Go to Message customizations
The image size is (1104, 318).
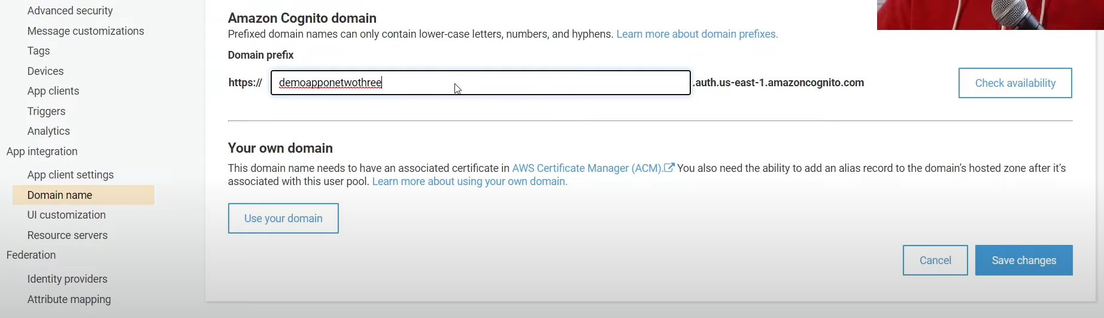(x=86, y=31)
